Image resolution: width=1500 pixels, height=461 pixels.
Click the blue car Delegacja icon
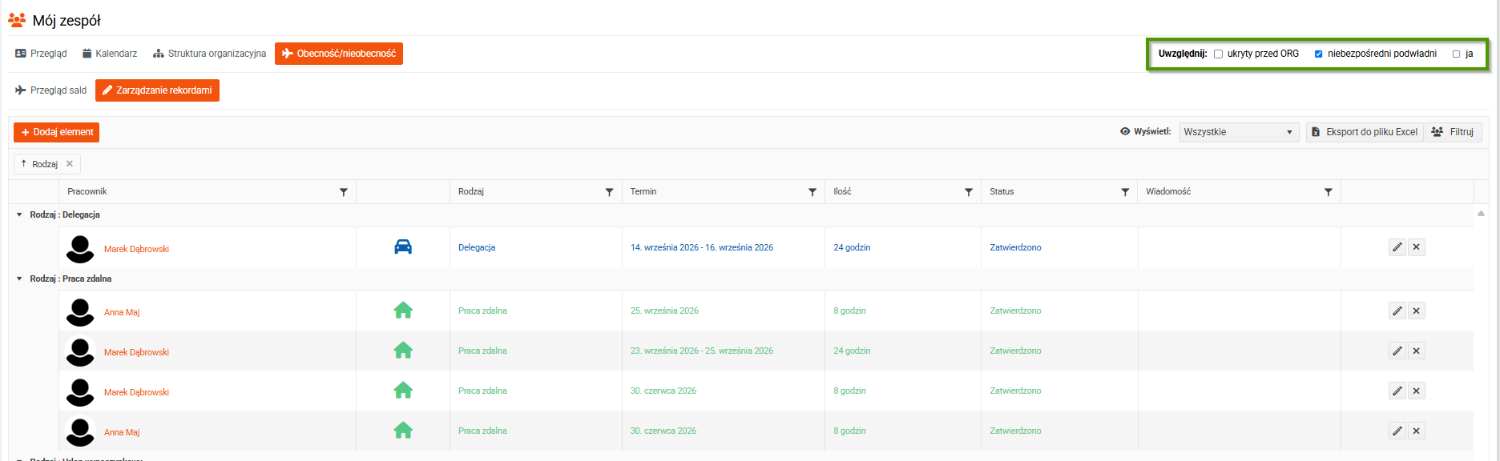click(x=403, y=247)
